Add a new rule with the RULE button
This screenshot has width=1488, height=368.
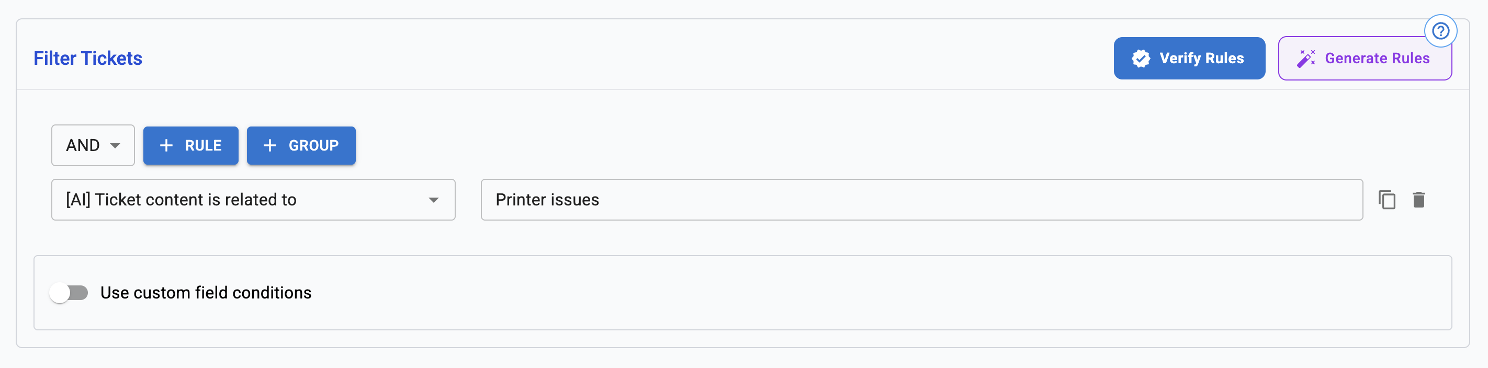[190, 145]
